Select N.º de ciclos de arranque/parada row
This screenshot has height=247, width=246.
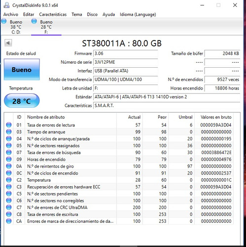pyautogui.click(x=119, y=139)
